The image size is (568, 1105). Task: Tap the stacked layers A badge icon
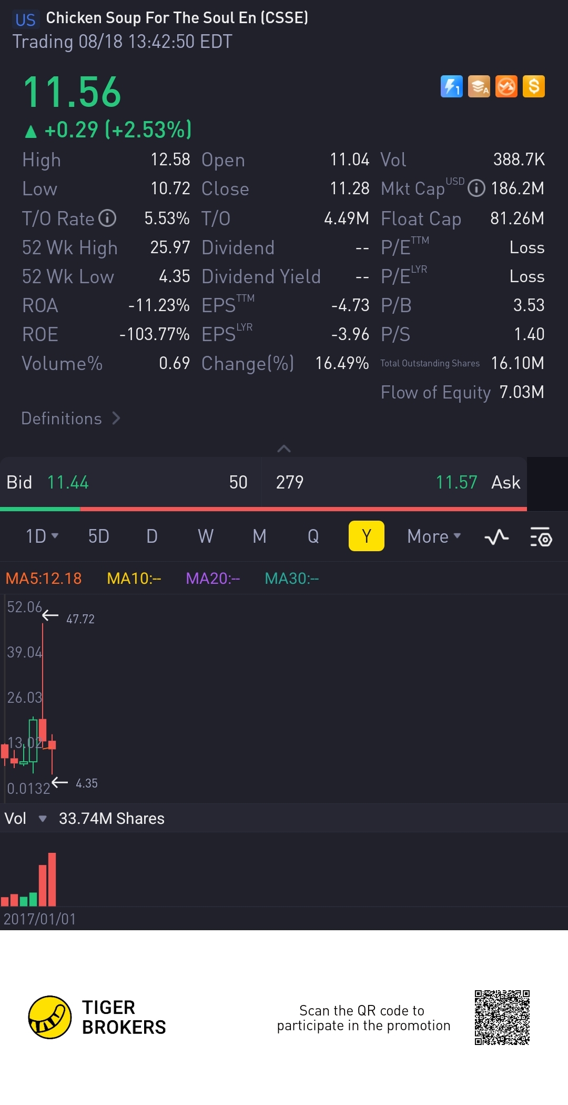[479, 87]
